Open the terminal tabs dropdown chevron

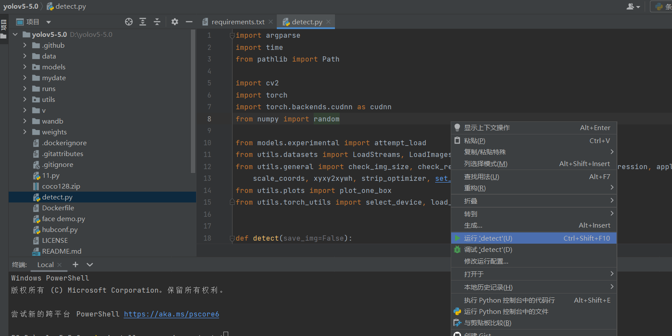(x=90, y=264)
